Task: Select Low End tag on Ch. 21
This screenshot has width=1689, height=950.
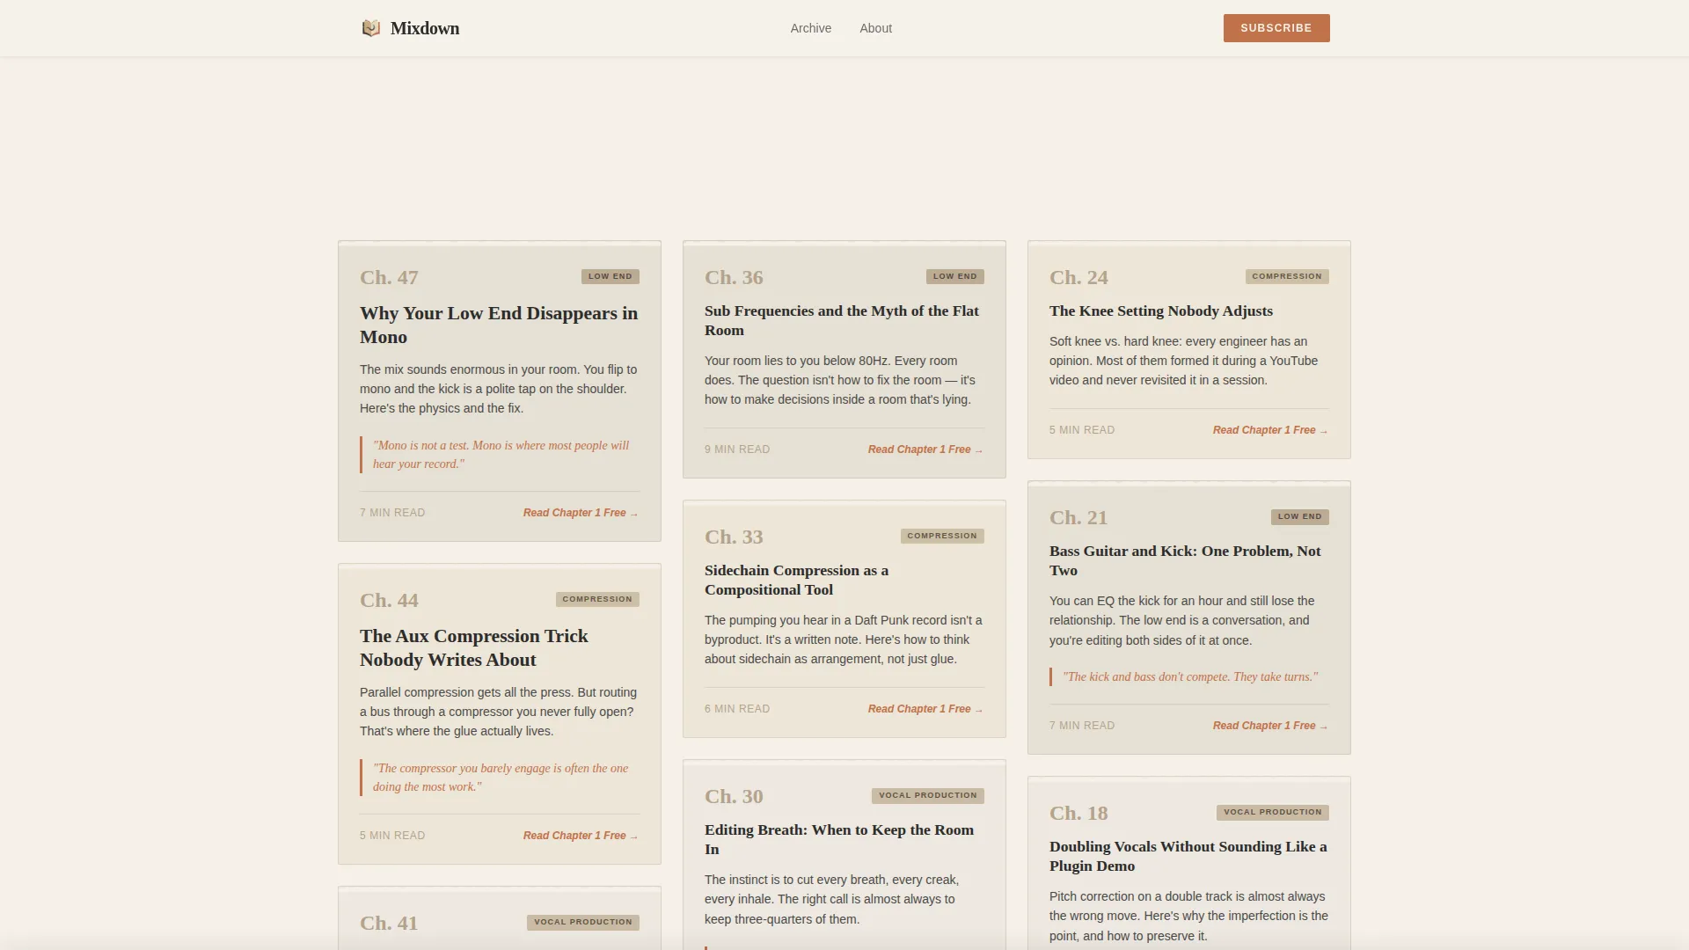Action: click(x=1300, y=516)
